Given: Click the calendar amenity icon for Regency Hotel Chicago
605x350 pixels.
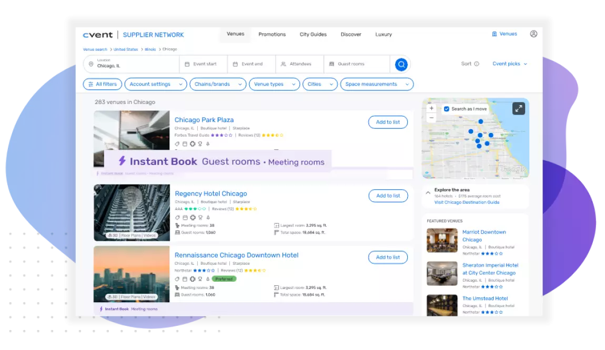Looking at the screenshot, I should tap(185, 218).
